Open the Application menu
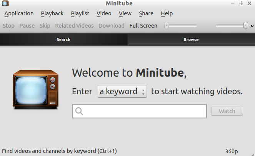Screen dimensions: 255x156 19,14
